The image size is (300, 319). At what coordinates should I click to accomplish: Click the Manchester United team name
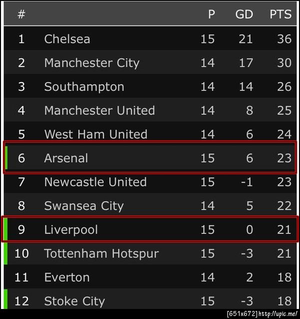pos(99,111)
